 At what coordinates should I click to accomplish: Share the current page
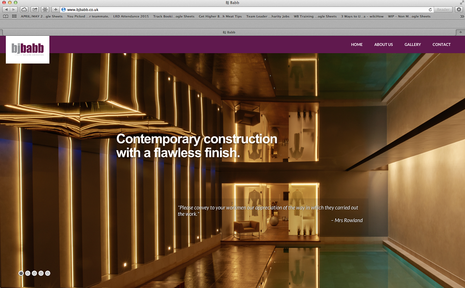[x=34, y=9]
